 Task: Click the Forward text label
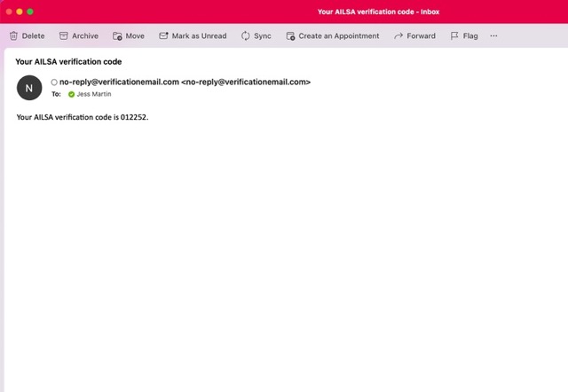(422, 35)
